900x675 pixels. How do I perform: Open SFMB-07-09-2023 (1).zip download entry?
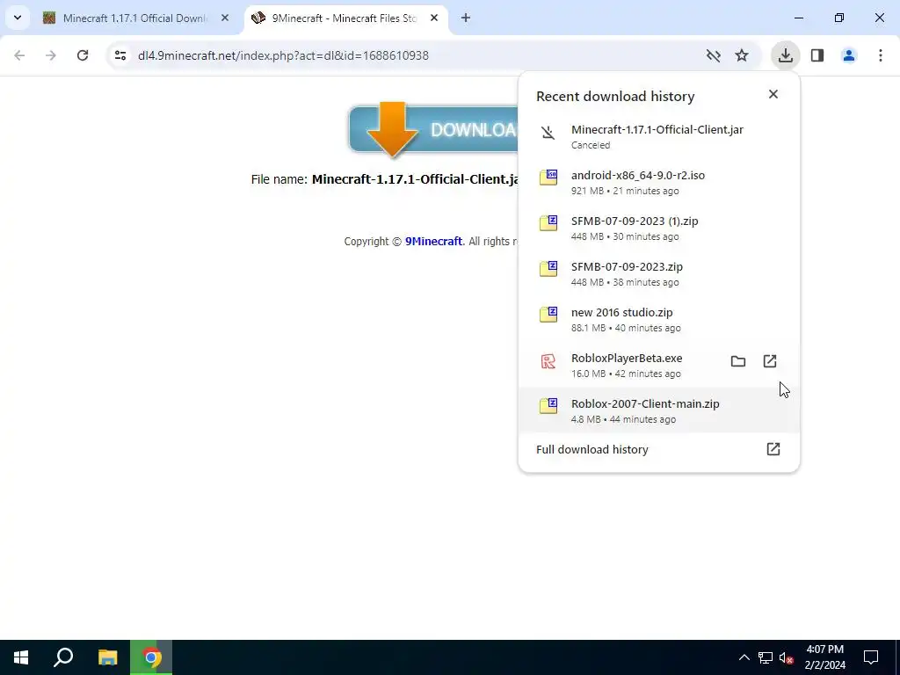(658, 228)
